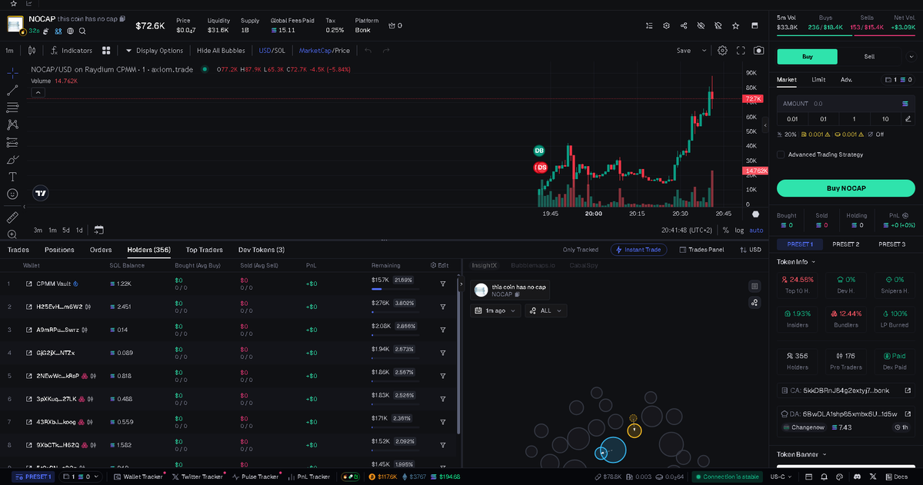Open the chart layout grid icon

pyautogui.click(x=107, y=51)
